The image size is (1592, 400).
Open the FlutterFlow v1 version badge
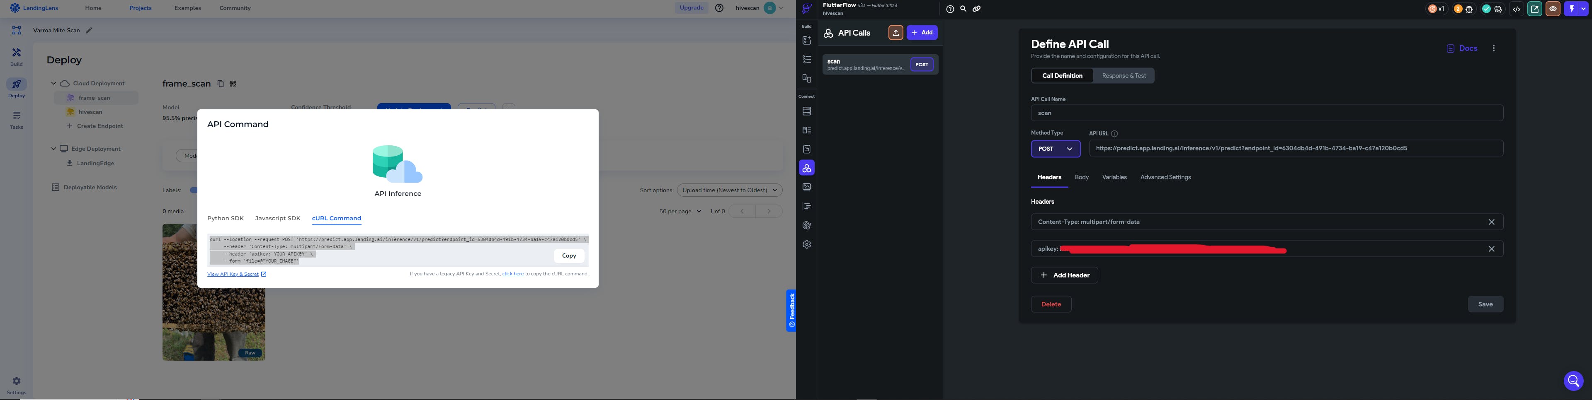[1436, 9]
